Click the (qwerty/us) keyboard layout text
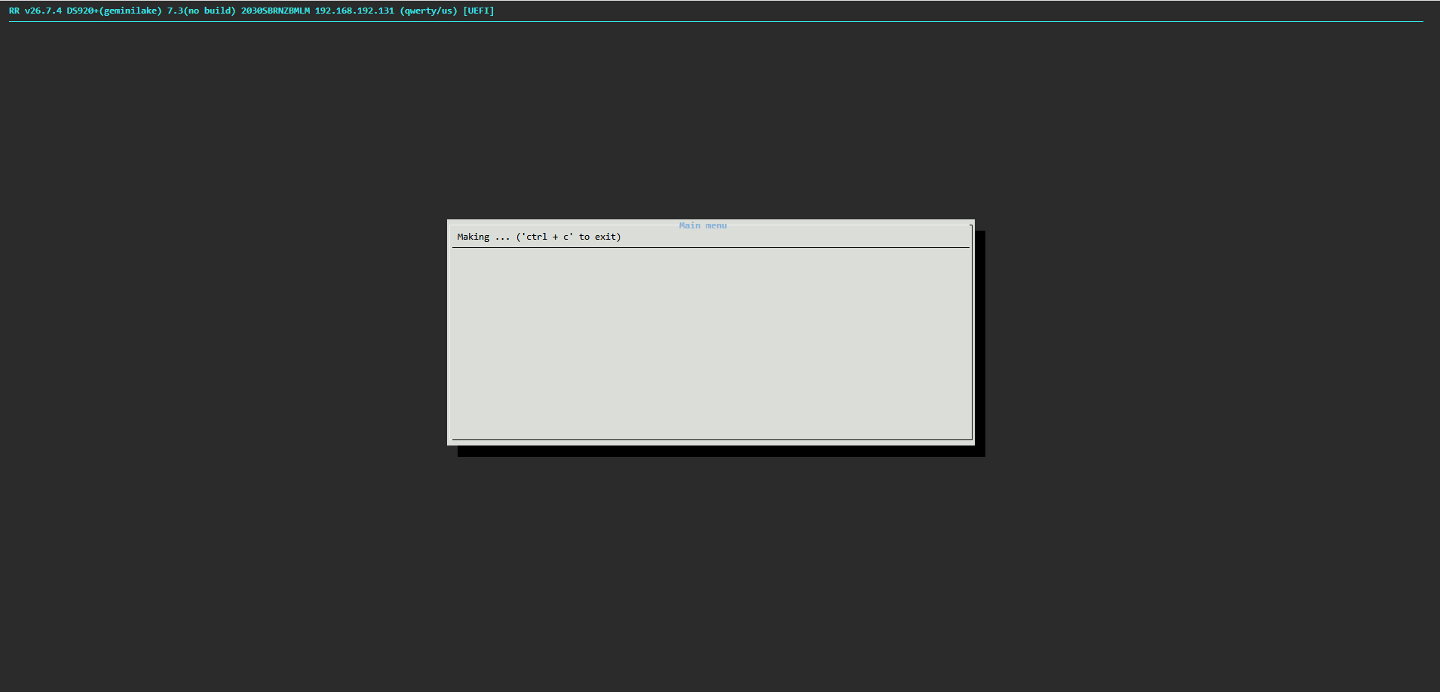 (428, 11)
